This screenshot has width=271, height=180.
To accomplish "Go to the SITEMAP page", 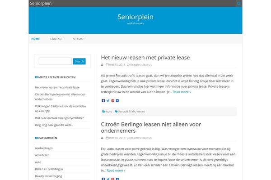I will 79,39.
